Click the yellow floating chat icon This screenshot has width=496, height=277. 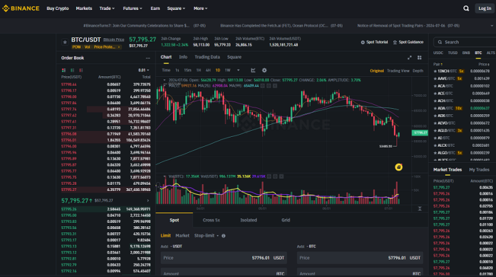point(399,167)
